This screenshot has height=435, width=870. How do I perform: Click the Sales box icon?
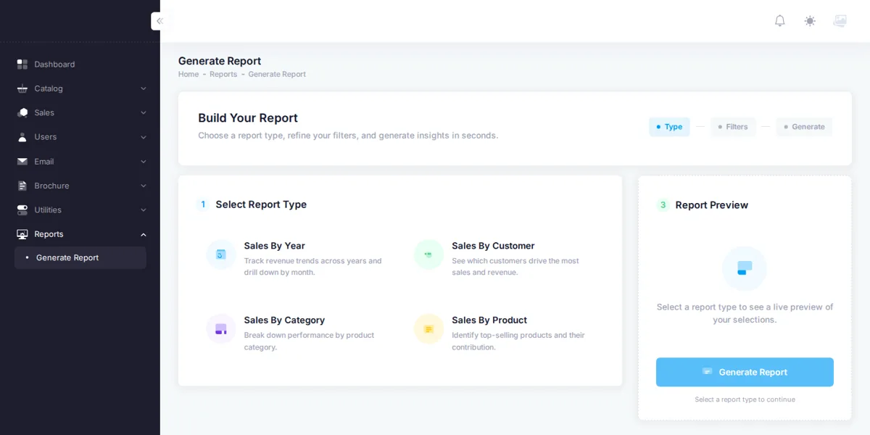[22, 112]
